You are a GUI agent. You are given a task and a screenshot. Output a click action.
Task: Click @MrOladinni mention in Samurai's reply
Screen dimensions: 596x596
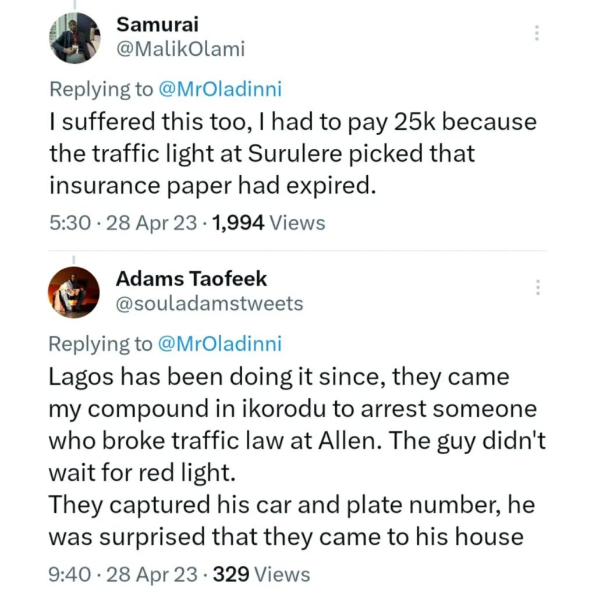[x=220, y=89]
